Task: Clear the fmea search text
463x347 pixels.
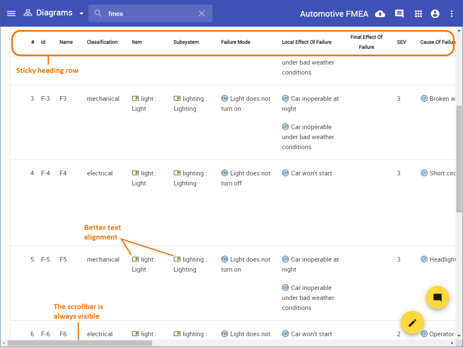Action: pos(202,13)
